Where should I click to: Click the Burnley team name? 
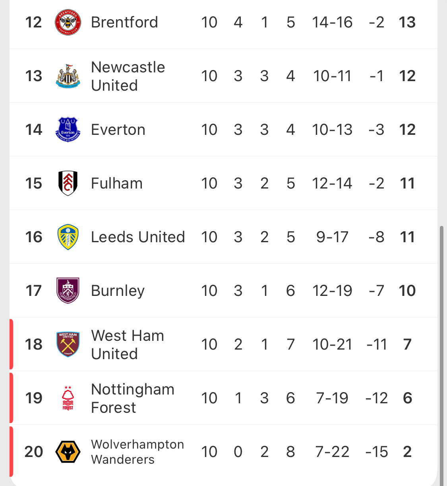pos(118,291)
